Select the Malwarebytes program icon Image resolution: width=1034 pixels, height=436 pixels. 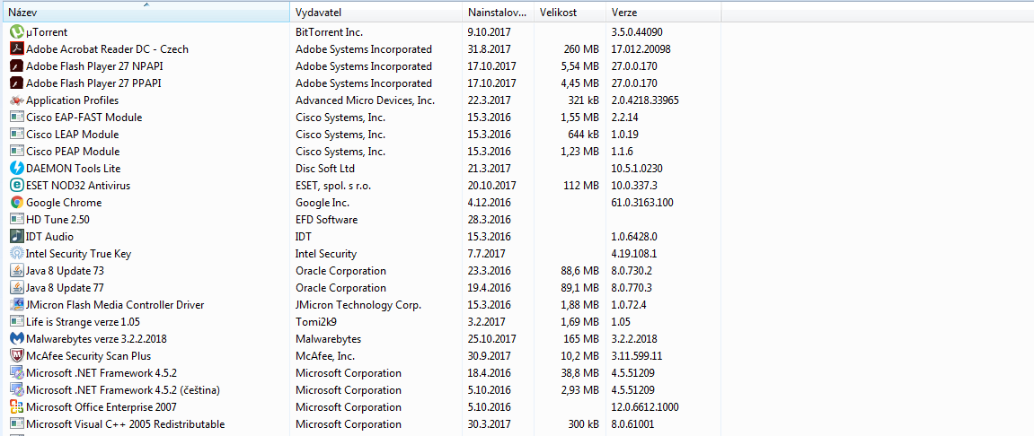pyautogui.click(x=16, y=339)
